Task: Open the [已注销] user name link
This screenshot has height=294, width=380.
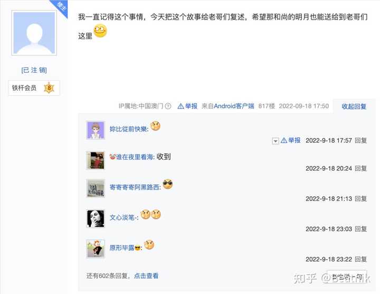Action: pyautogui.click(x=34, y=70)
